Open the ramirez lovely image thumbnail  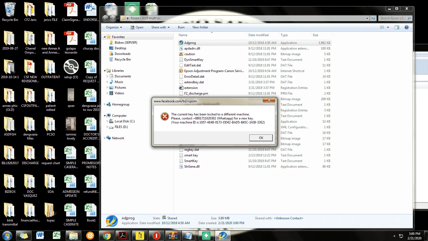71,128
